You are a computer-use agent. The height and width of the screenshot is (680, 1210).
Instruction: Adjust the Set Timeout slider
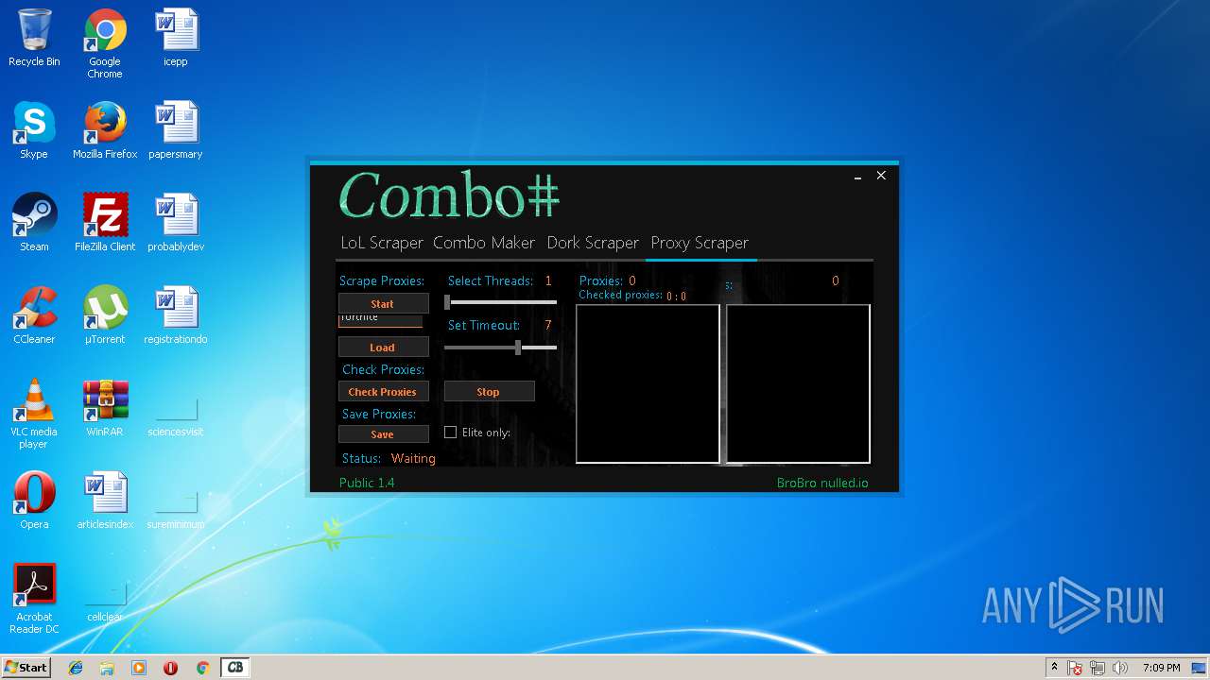[x=501, y=348]
